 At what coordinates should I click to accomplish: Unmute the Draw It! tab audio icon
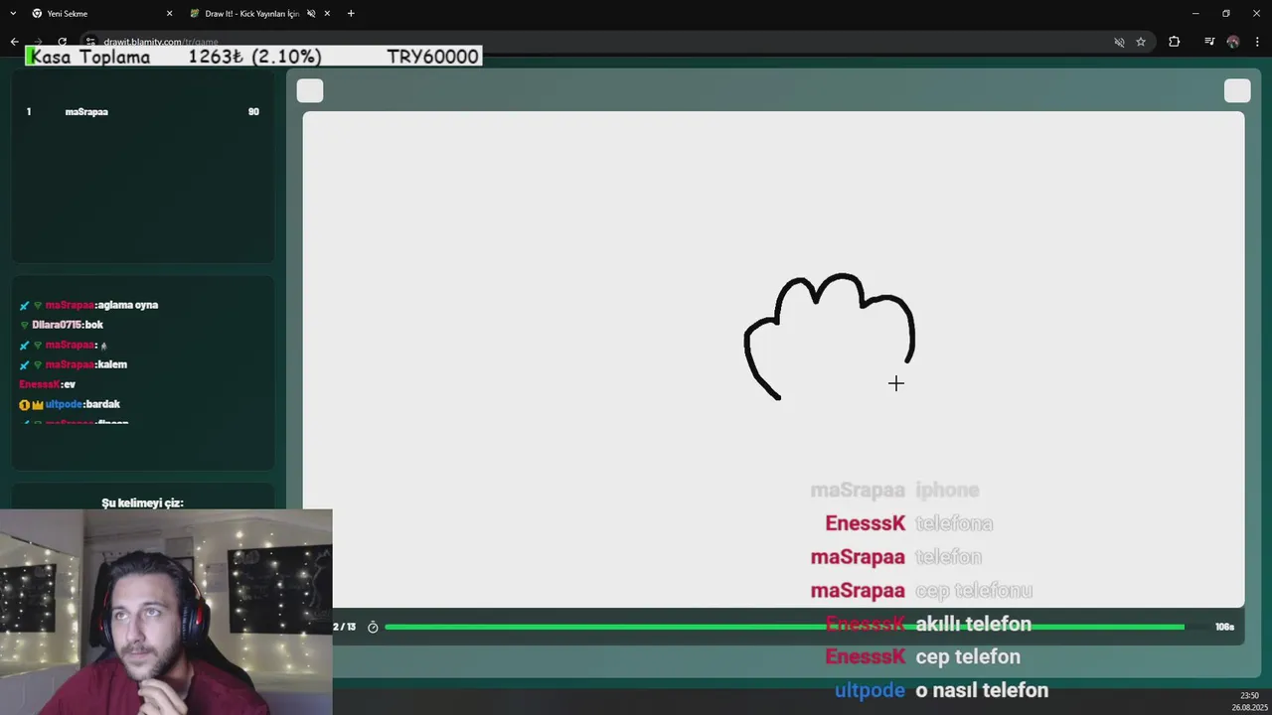(311, 14)
